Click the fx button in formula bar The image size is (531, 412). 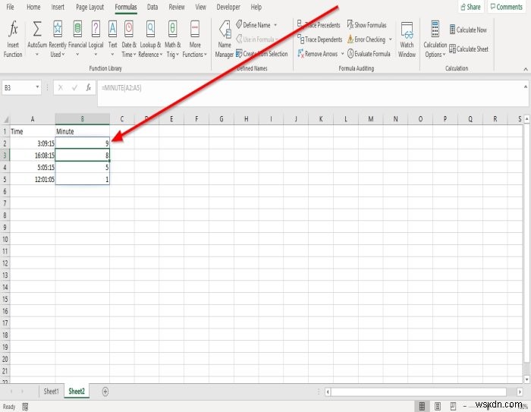pos(89,88)
